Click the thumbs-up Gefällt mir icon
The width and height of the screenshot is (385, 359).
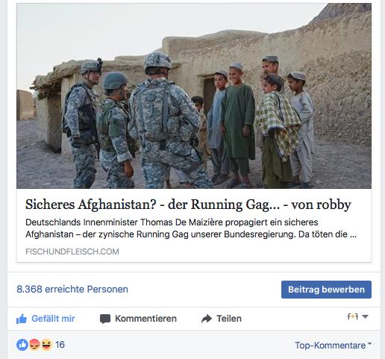coord(22,319)
